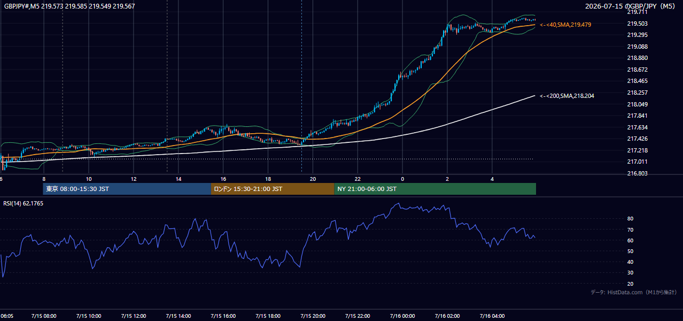Click price level 217.634 on the axis
The height and width of the screenshot is (321, 683).
pos(637,127)
